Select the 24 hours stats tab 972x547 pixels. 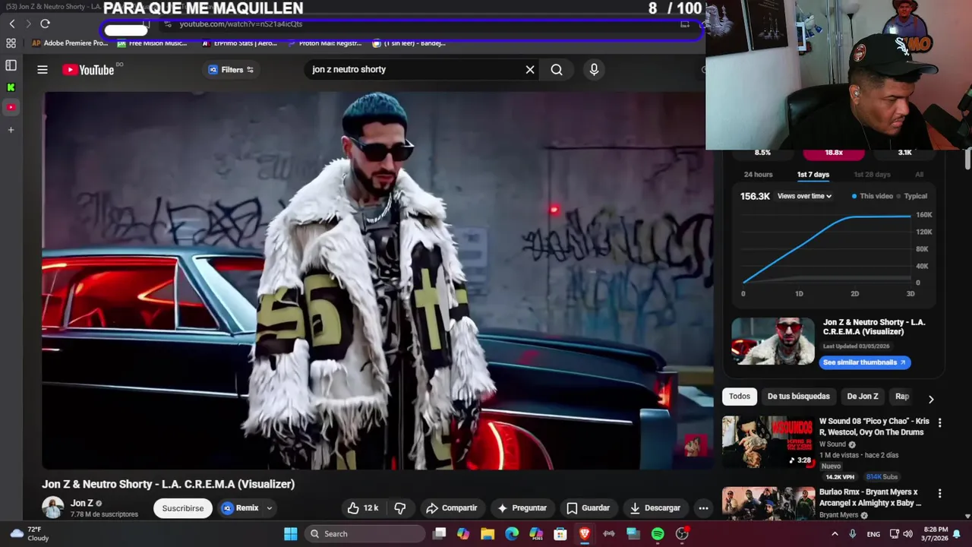758,175
